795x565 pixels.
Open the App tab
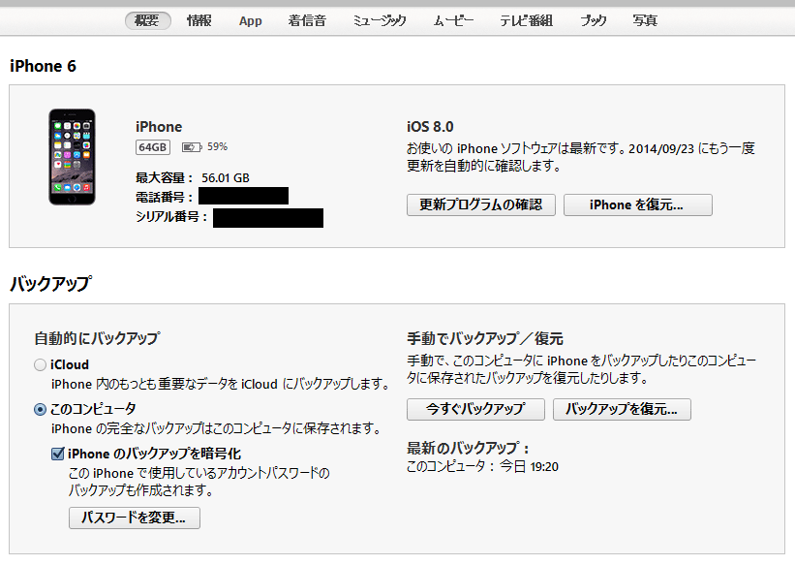tap(251, 20)
